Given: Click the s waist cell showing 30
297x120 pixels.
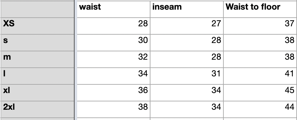Looking at the screenshot, I should pos(113,43).
